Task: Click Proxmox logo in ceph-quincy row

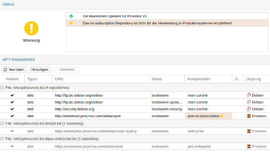Action: click(249, 131)
